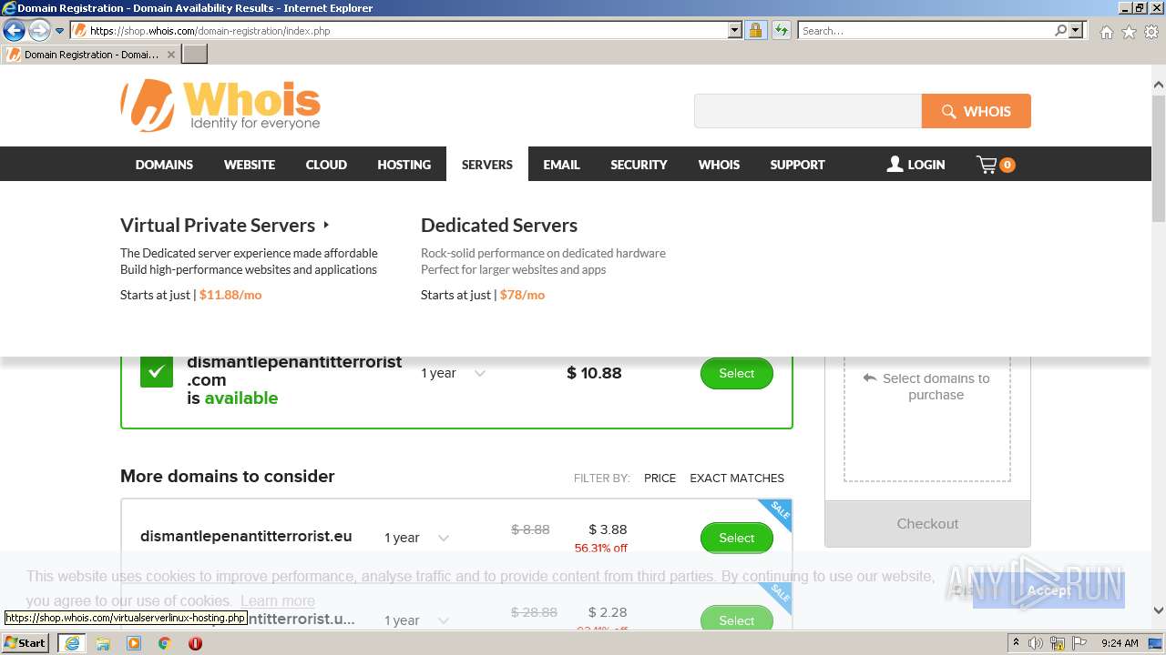Click the network icon in system tray
This screenshot has width=1166, height=655.
(x=1058, y=643)
